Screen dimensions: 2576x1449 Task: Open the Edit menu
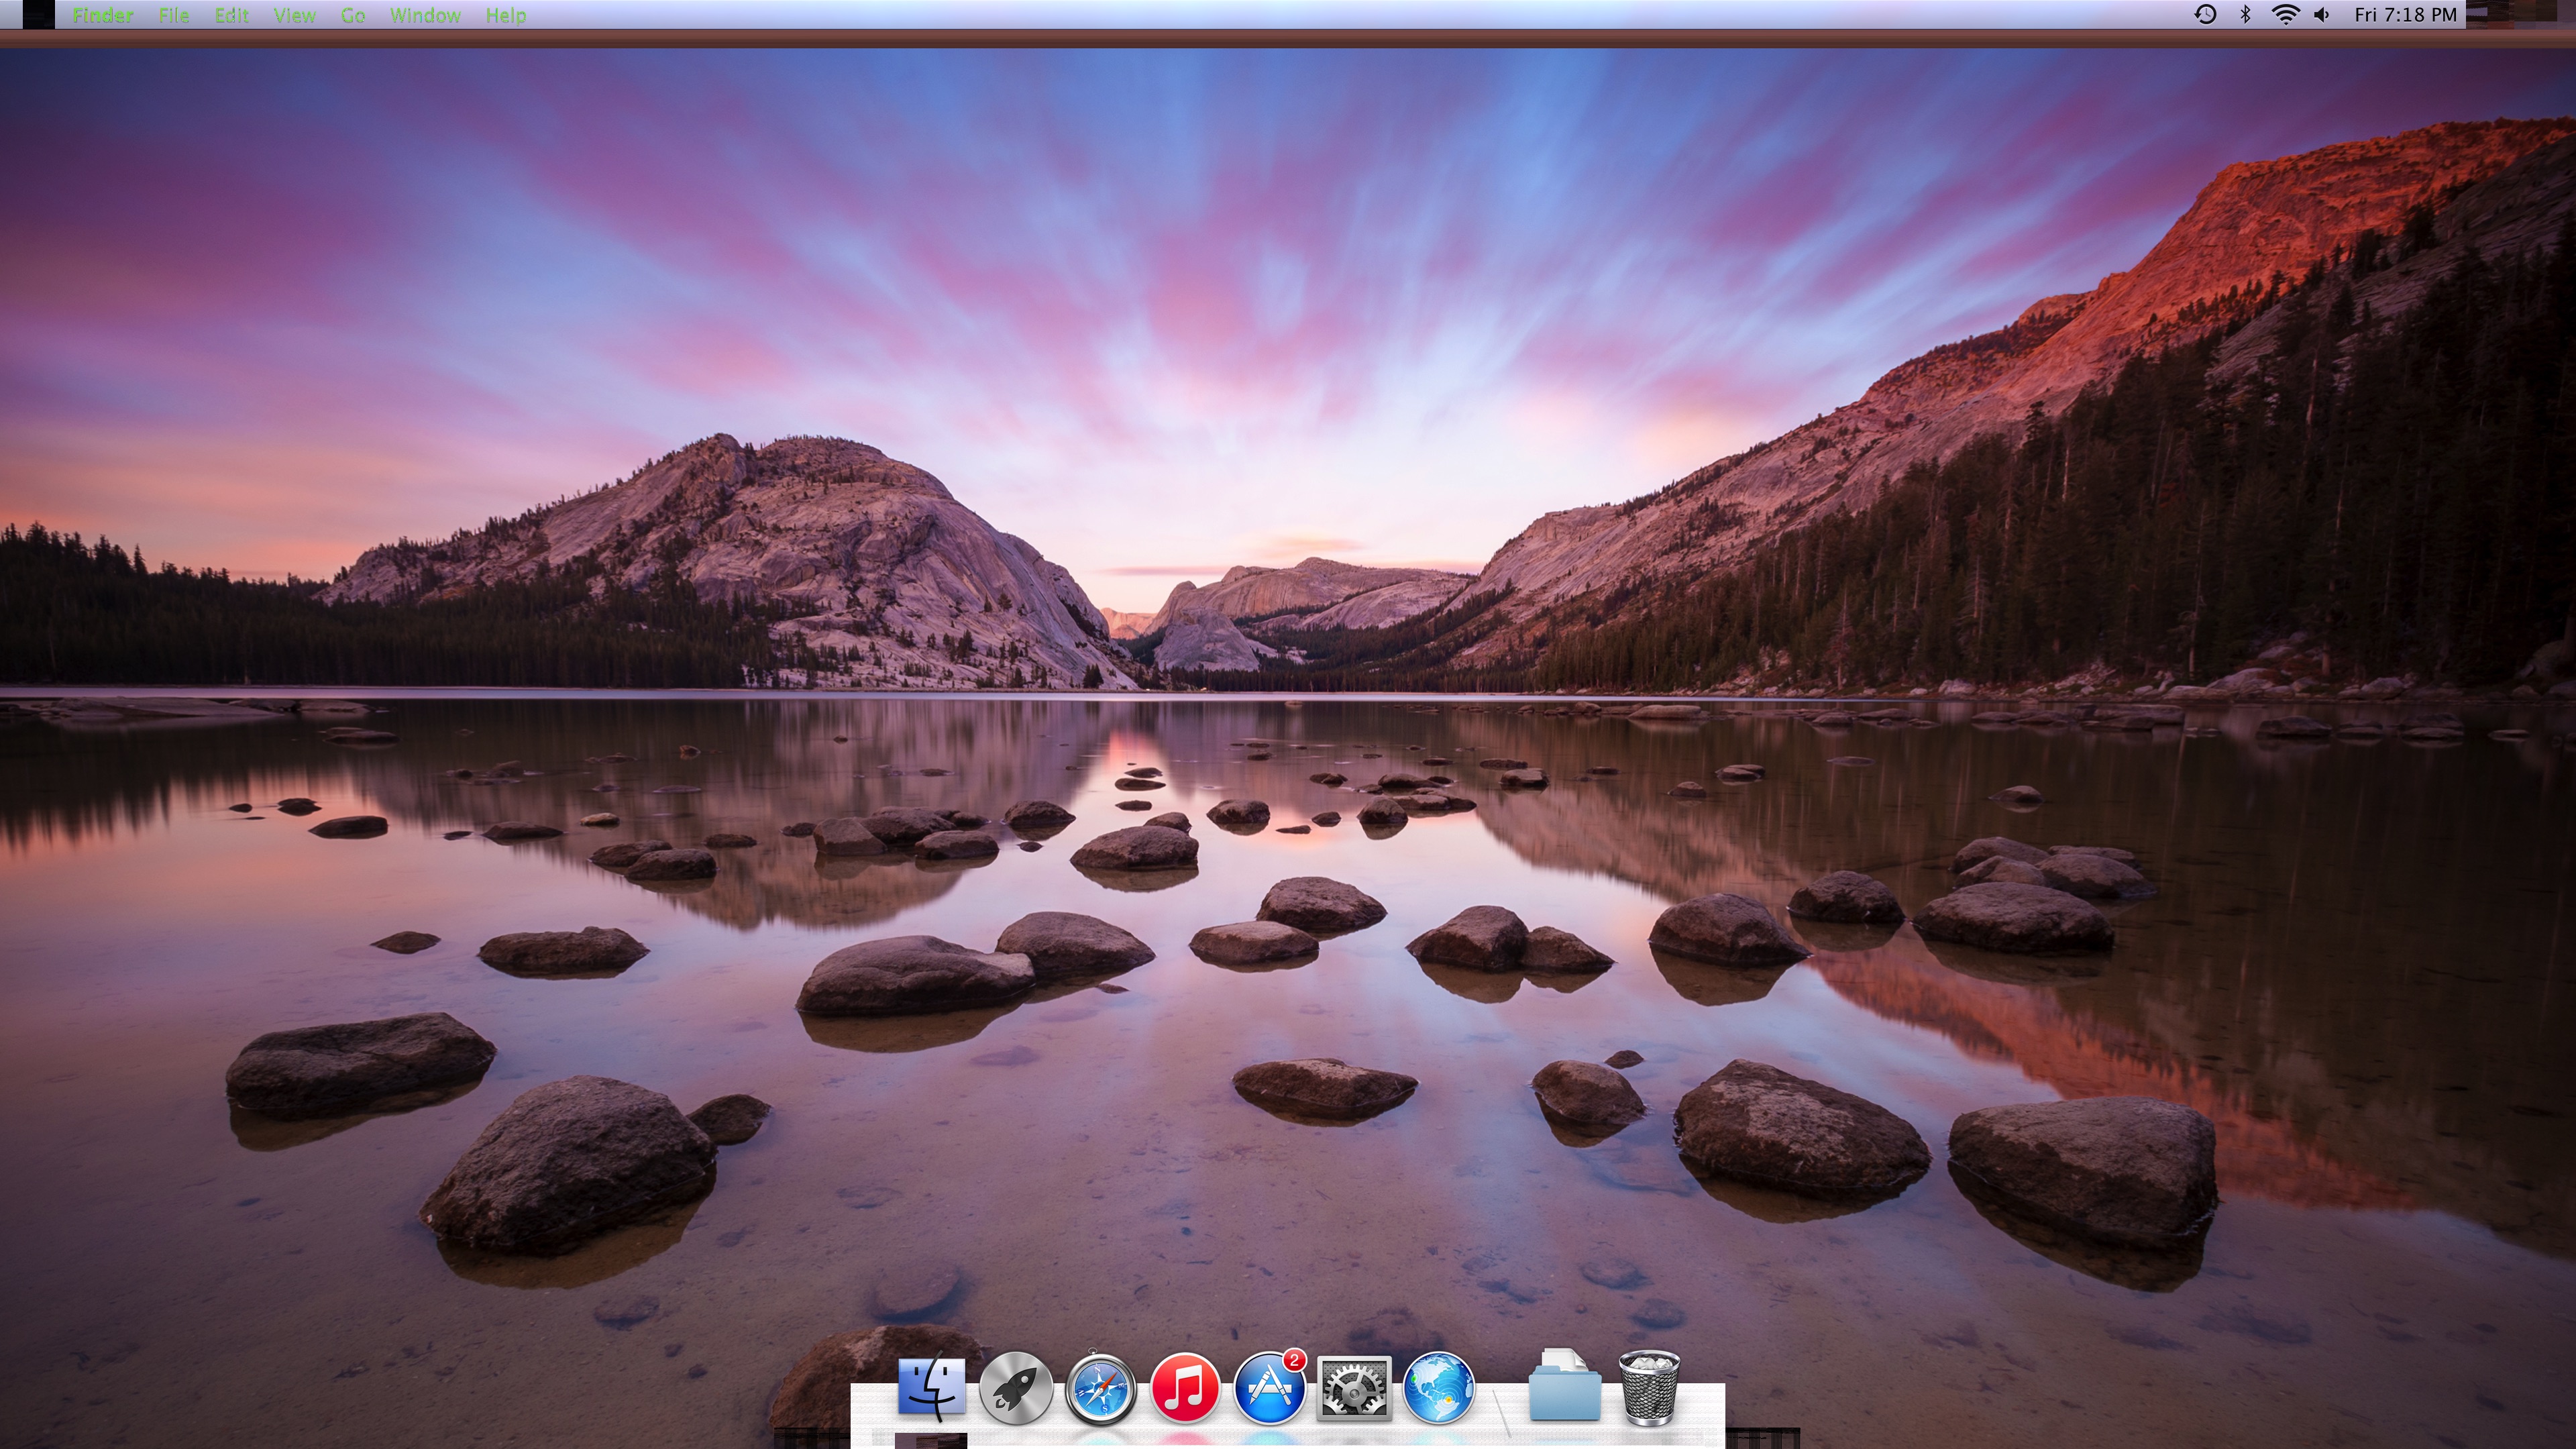(x=231, y=15)
